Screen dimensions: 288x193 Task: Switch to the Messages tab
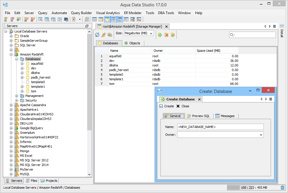225,116
